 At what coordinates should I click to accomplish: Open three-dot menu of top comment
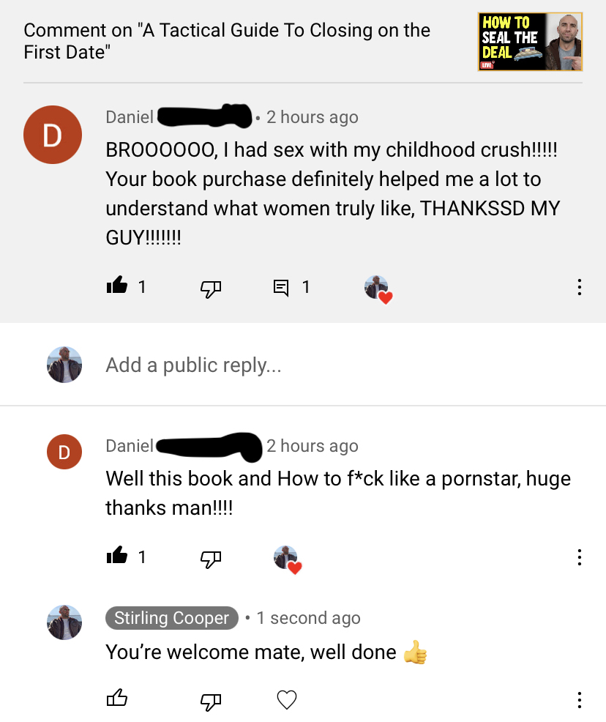click(580, 287)
